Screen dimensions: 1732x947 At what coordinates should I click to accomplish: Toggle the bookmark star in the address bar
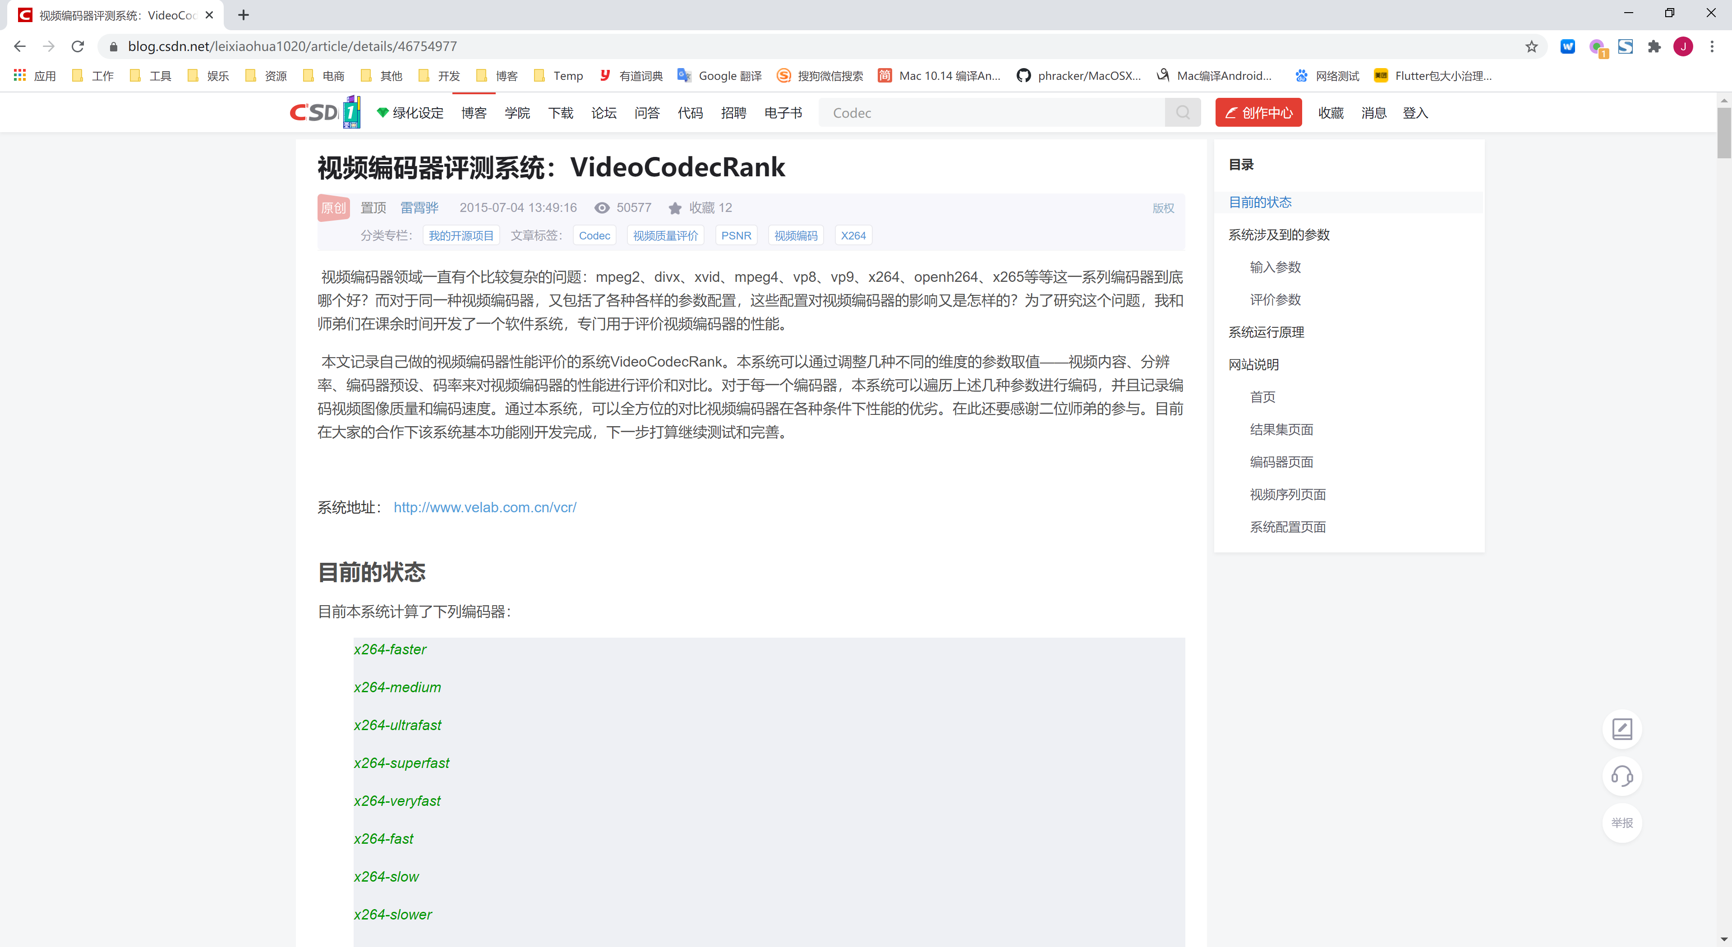(1532, 46)
